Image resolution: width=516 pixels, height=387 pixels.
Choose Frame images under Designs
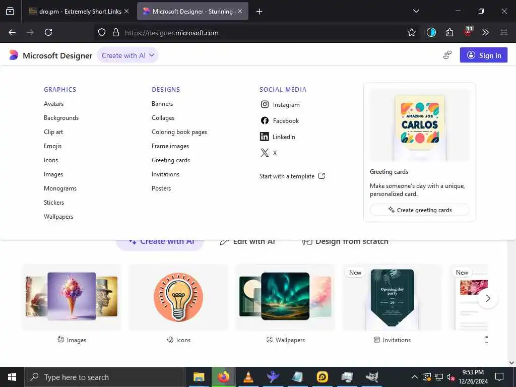click(x=170, y=146)
